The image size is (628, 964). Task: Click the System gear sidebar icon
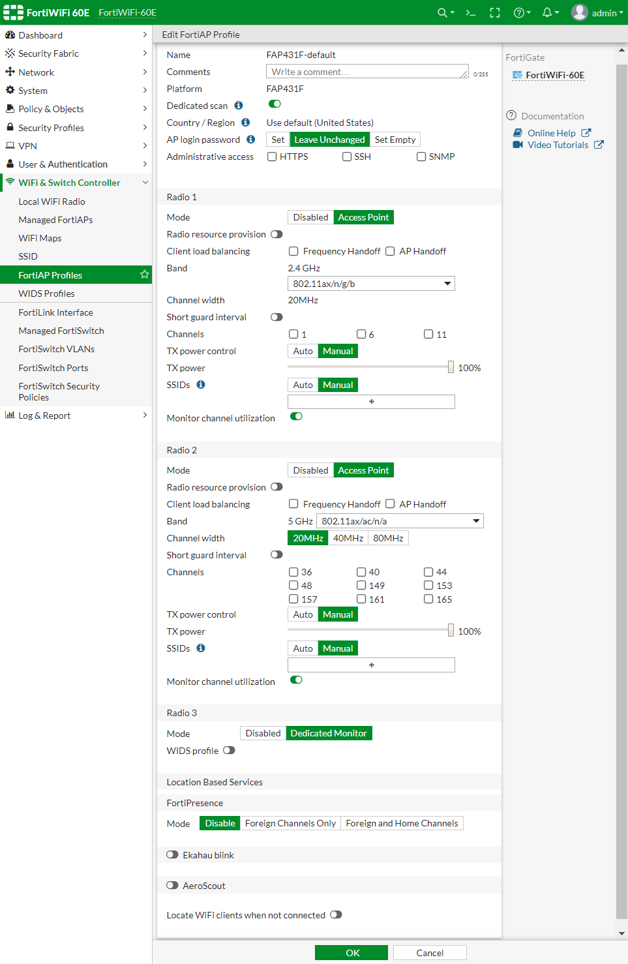[x=10, y=90]
